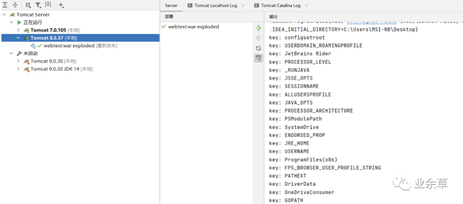Screen dimensions: 463x204
Task: Click the green running play icon
Action: pos(19,22)
